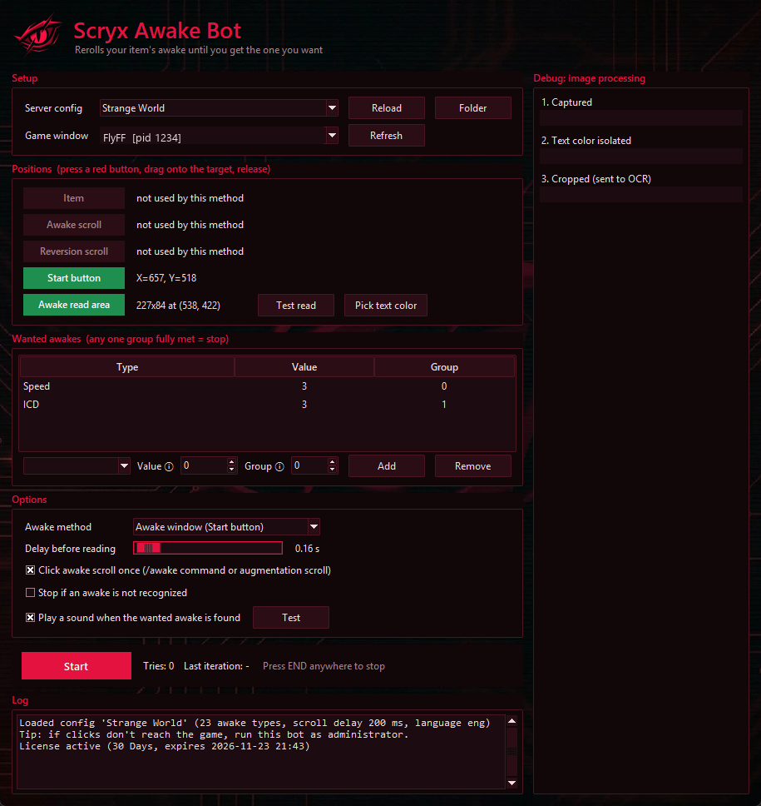This screenshot has height=806, width=761.
Task: Click the Scryx red eye logo
Action: pos(38,34)
